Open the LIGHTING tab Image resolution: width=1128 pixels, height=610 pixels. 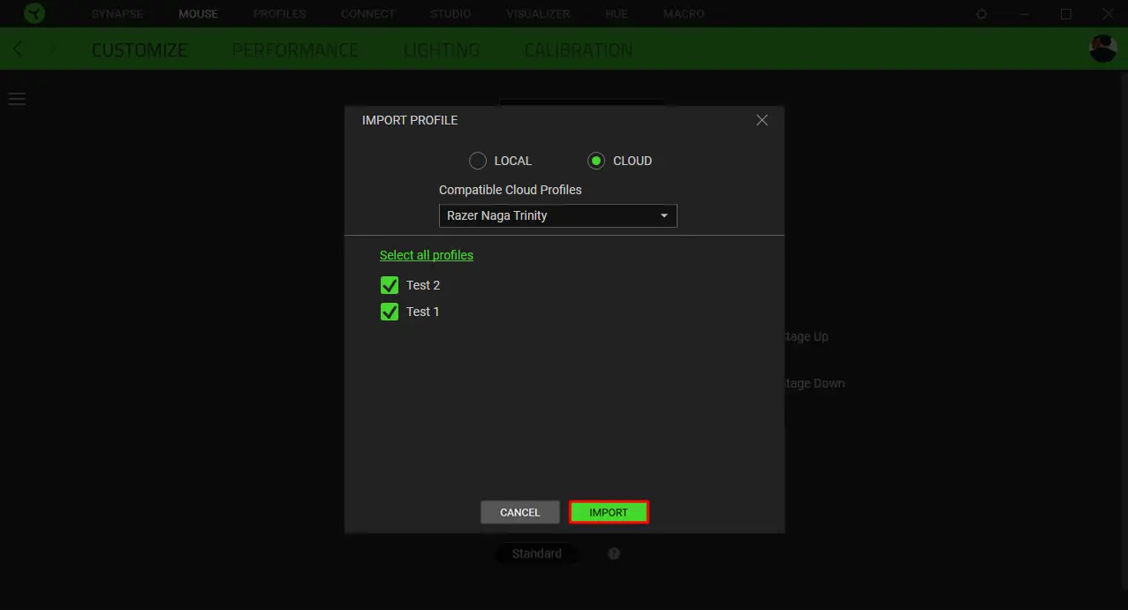441,49
